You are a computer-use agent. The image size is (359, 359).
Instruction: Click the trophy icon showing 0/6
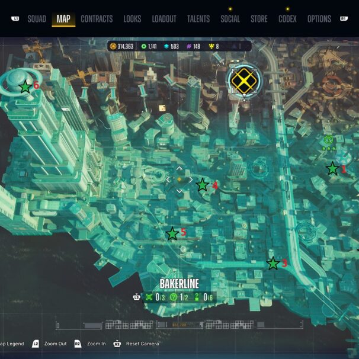197,297
